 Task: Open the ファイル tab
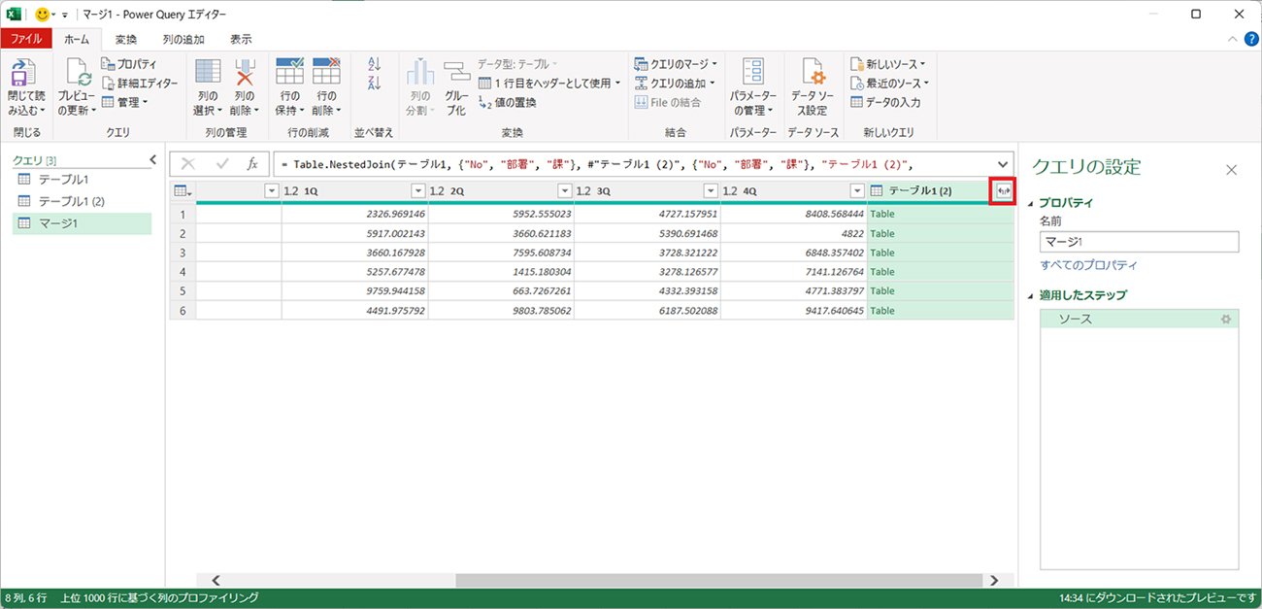point(26,39)
